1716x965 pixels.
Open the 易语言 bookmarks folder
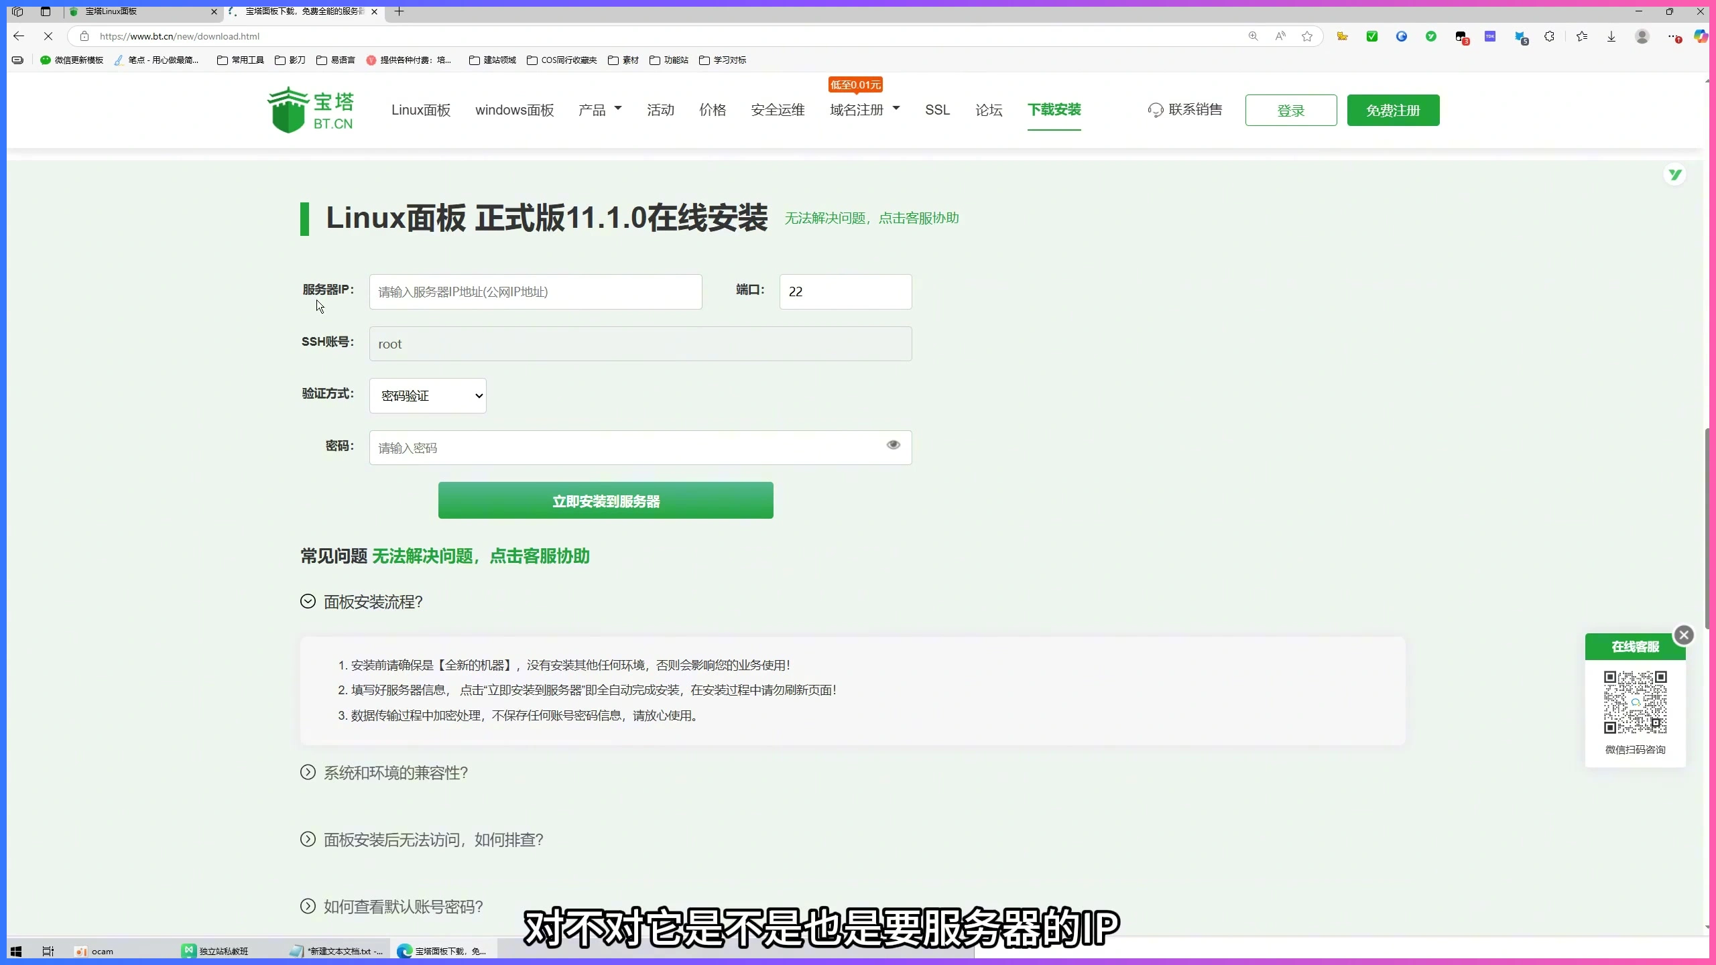tap(336, 60)
